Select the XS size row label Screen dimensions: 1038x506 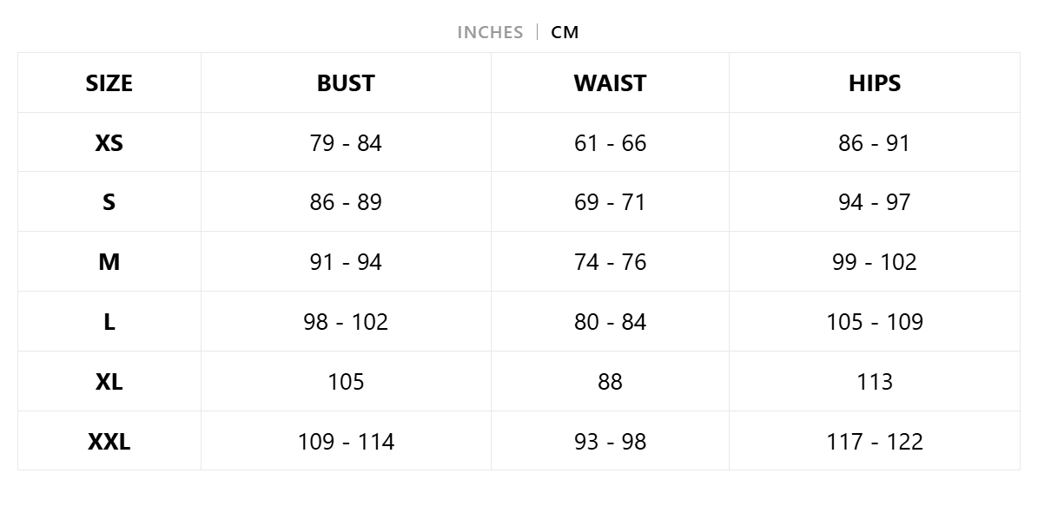click(x=109, y=142)
